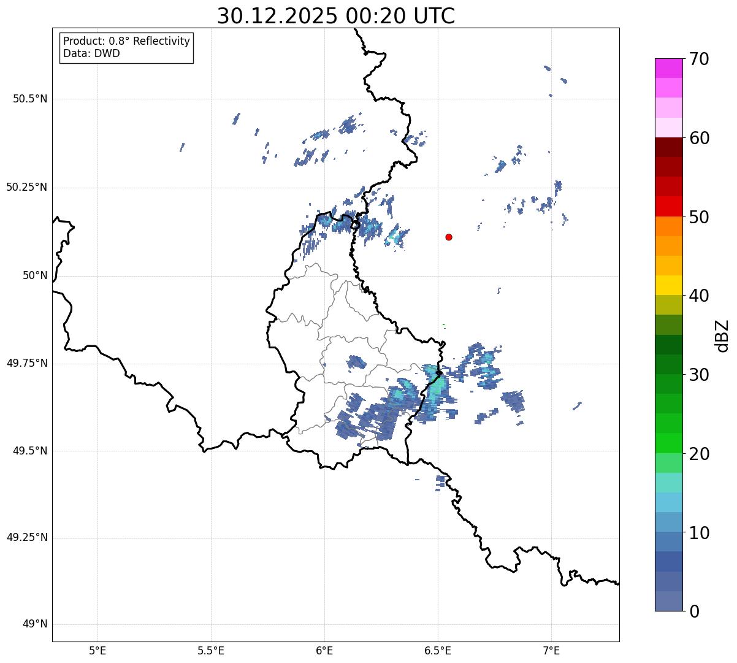Click the '6.5°E' longitude label
The image size is (737, 663).
tap(438, 651)
